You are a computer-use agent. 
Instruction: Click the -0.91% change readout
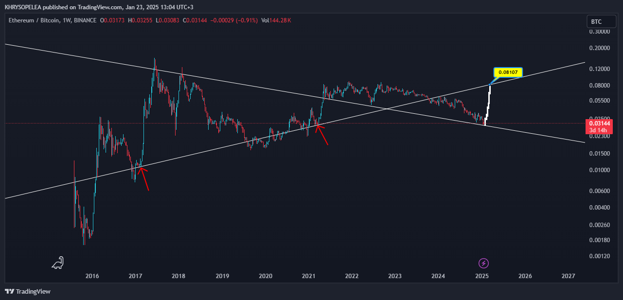247,20
